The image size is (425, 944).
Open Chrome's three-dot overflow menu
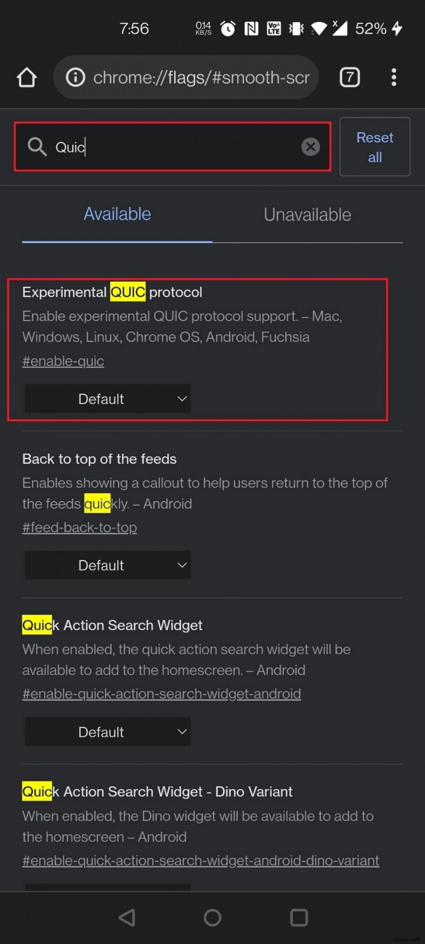[394, 77]
